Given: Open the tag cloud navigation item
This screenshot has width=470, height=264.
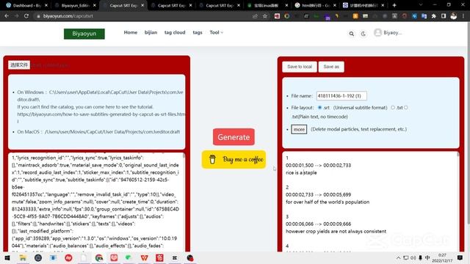Looking at the screenshot, I should (175, 32).
